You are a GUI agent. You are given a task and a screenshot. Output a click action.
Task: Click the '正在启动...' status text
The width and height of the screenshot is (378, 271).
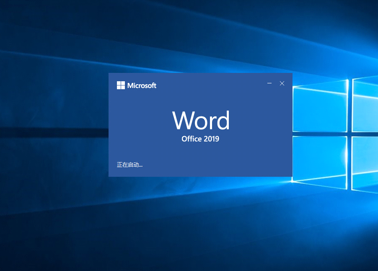[x=129, y=165]
